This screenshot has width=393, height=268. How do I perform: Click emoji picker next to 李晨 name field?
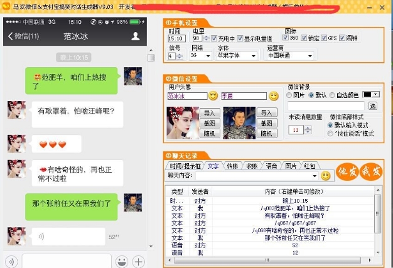[274, 96]
